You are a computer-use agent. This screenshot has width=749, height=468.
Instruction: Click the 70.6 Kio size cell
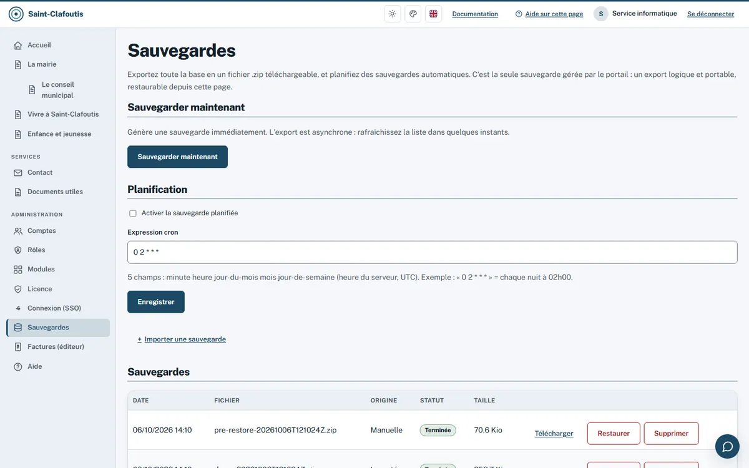tap(488, 430)
